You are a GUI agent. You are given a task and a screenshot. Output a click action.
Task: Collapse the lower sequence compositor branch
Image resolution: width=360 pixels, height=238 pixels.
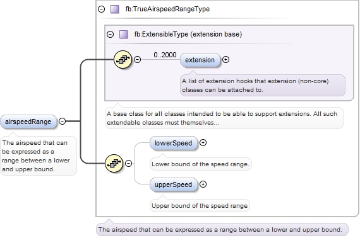tap(129, 163)
